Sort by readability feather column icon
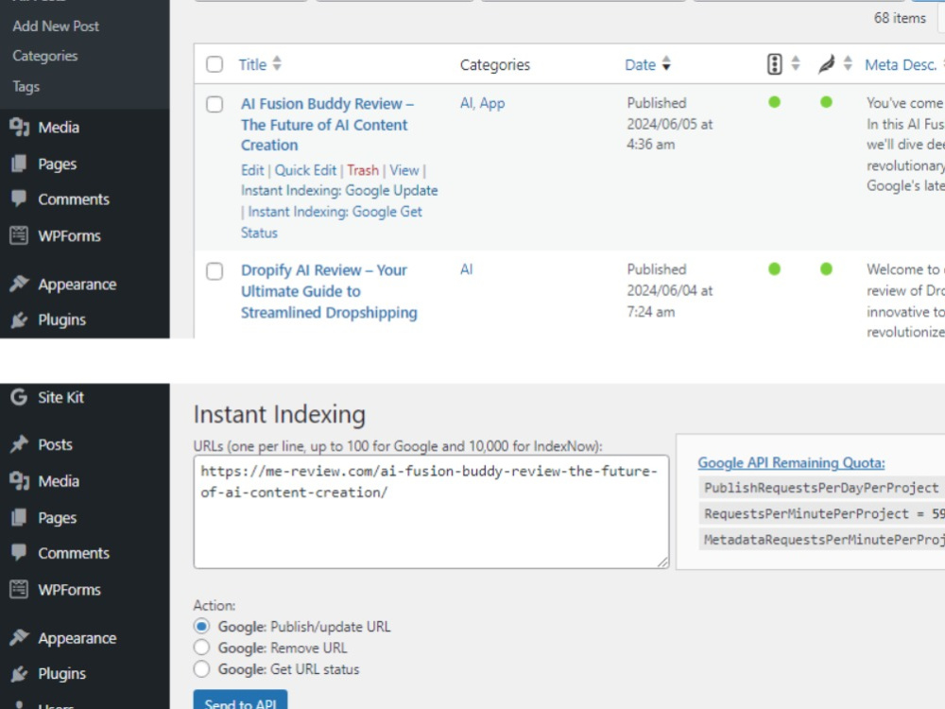Viewport: 945px width, 709px height. (826, 64)
